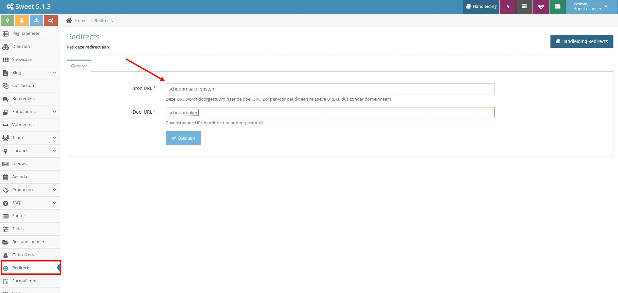Click the Handleiding button in header

coord(481,7)
